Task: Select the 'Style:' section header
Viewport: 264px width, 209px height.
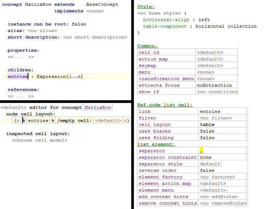Action: [146, 7]
